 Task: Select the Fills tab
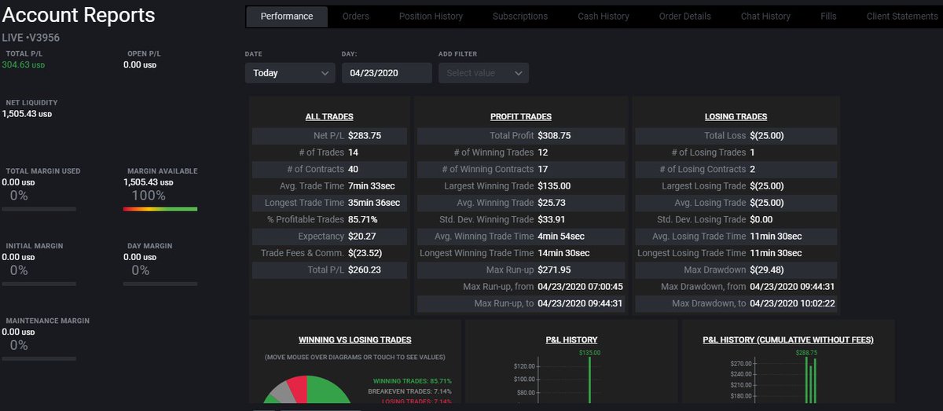828,17
